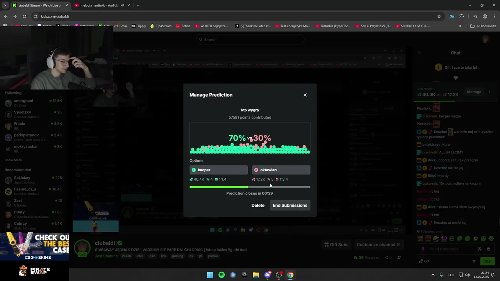
Task: Select the oktawian prediction option
Action: 281,170
